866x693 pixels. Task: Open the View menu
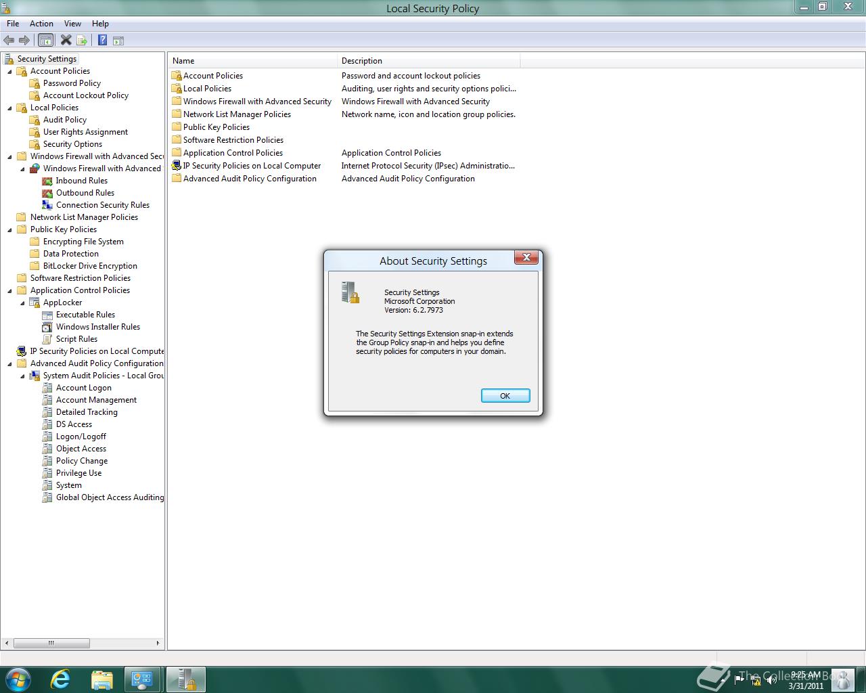73,24
